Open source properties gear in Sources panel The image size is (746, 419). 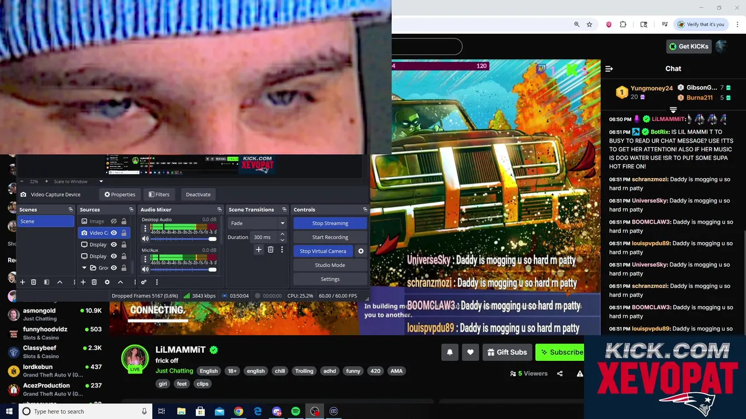pyautogui.click(x=107, y=282)
